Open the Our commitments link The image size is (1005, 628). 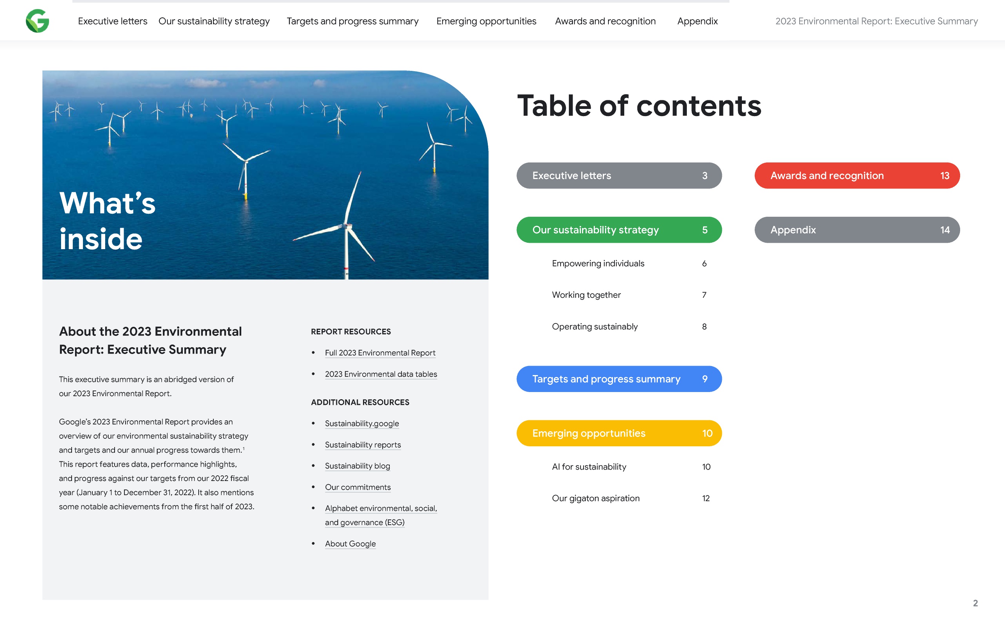(x=358, y=487)
